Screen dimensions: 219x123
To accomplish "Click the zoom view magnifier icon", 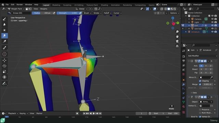I will (x=177, y=32).
